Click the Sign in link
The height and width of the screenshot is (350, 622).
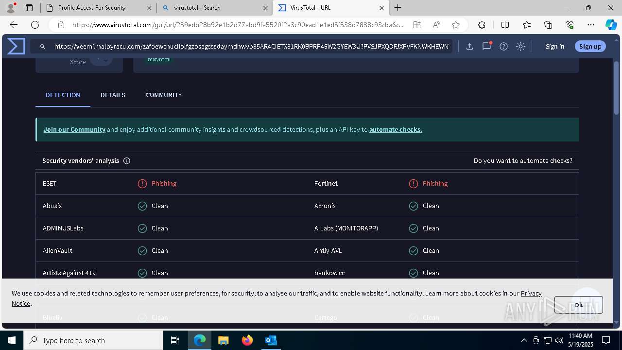pos(555,46)
